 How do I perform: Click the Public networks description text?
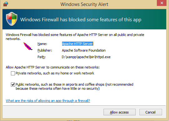(75, 86)
